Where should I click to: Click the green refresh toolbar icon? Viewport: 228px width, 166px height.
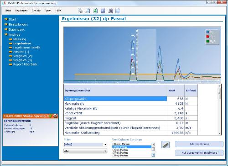click(95, 11)
